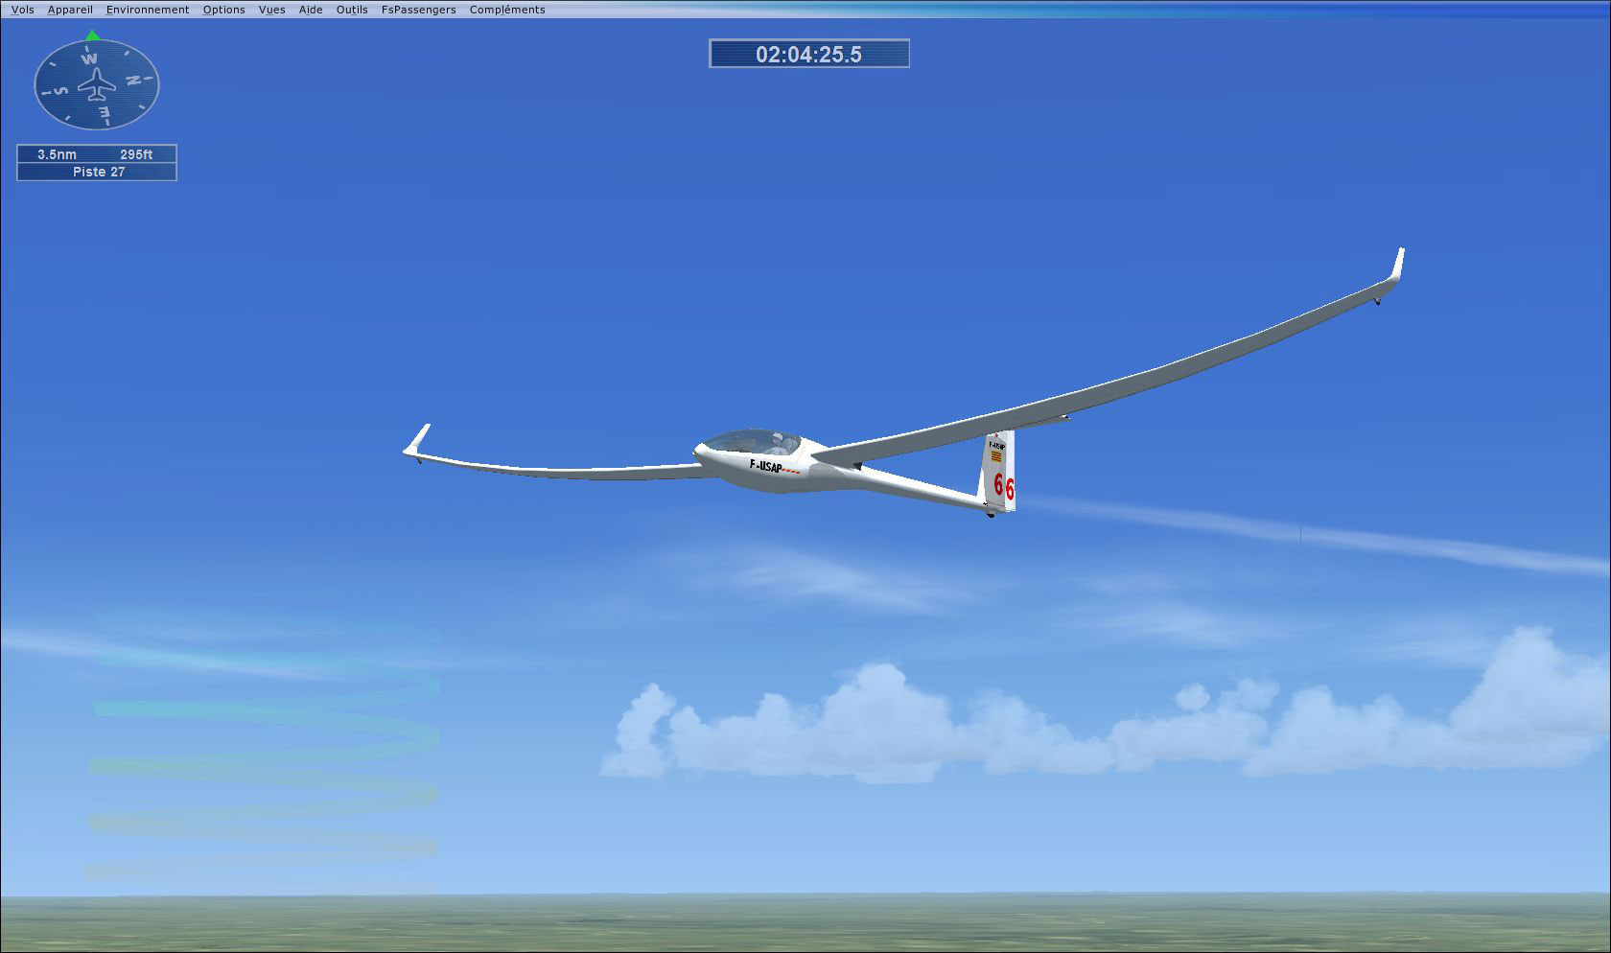
Task: Open the Options menu
Action: tap(223, 9)
